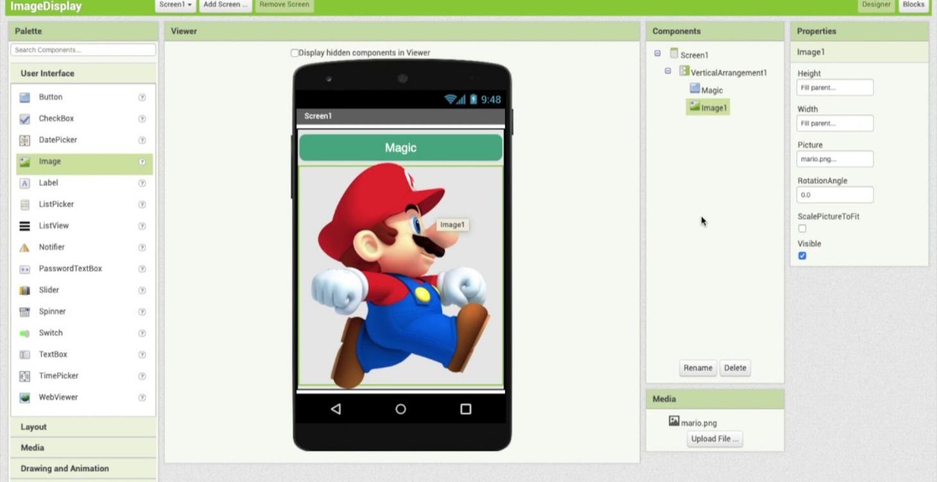Image resolution: width=937 pixels, height=482 pixels.
Task: Select the ListView component in the palette
Action: (x=55, y=225)
